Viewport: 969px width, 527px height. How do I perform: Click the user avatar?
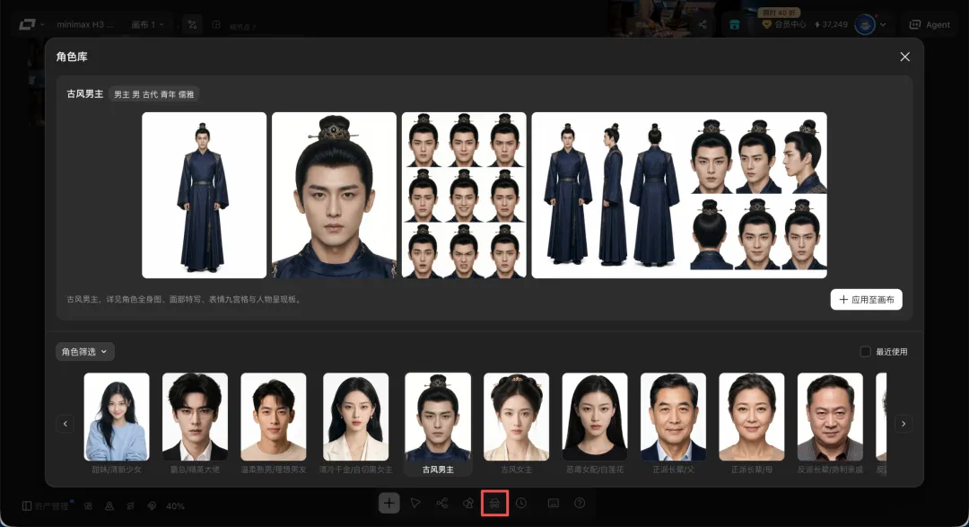point(865,25)
